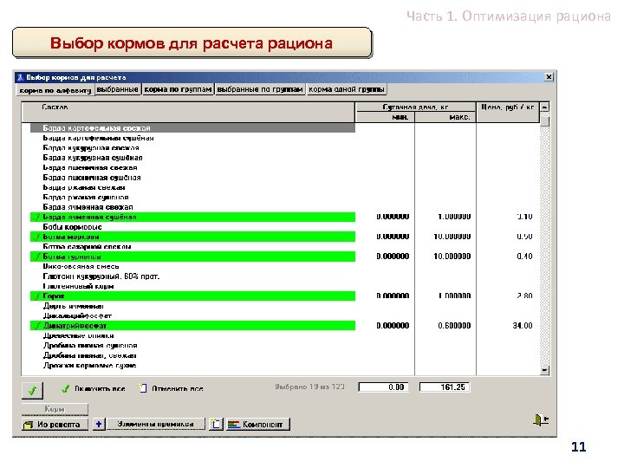Click the total minimum field showing 0.00

(x=384, y=387)
